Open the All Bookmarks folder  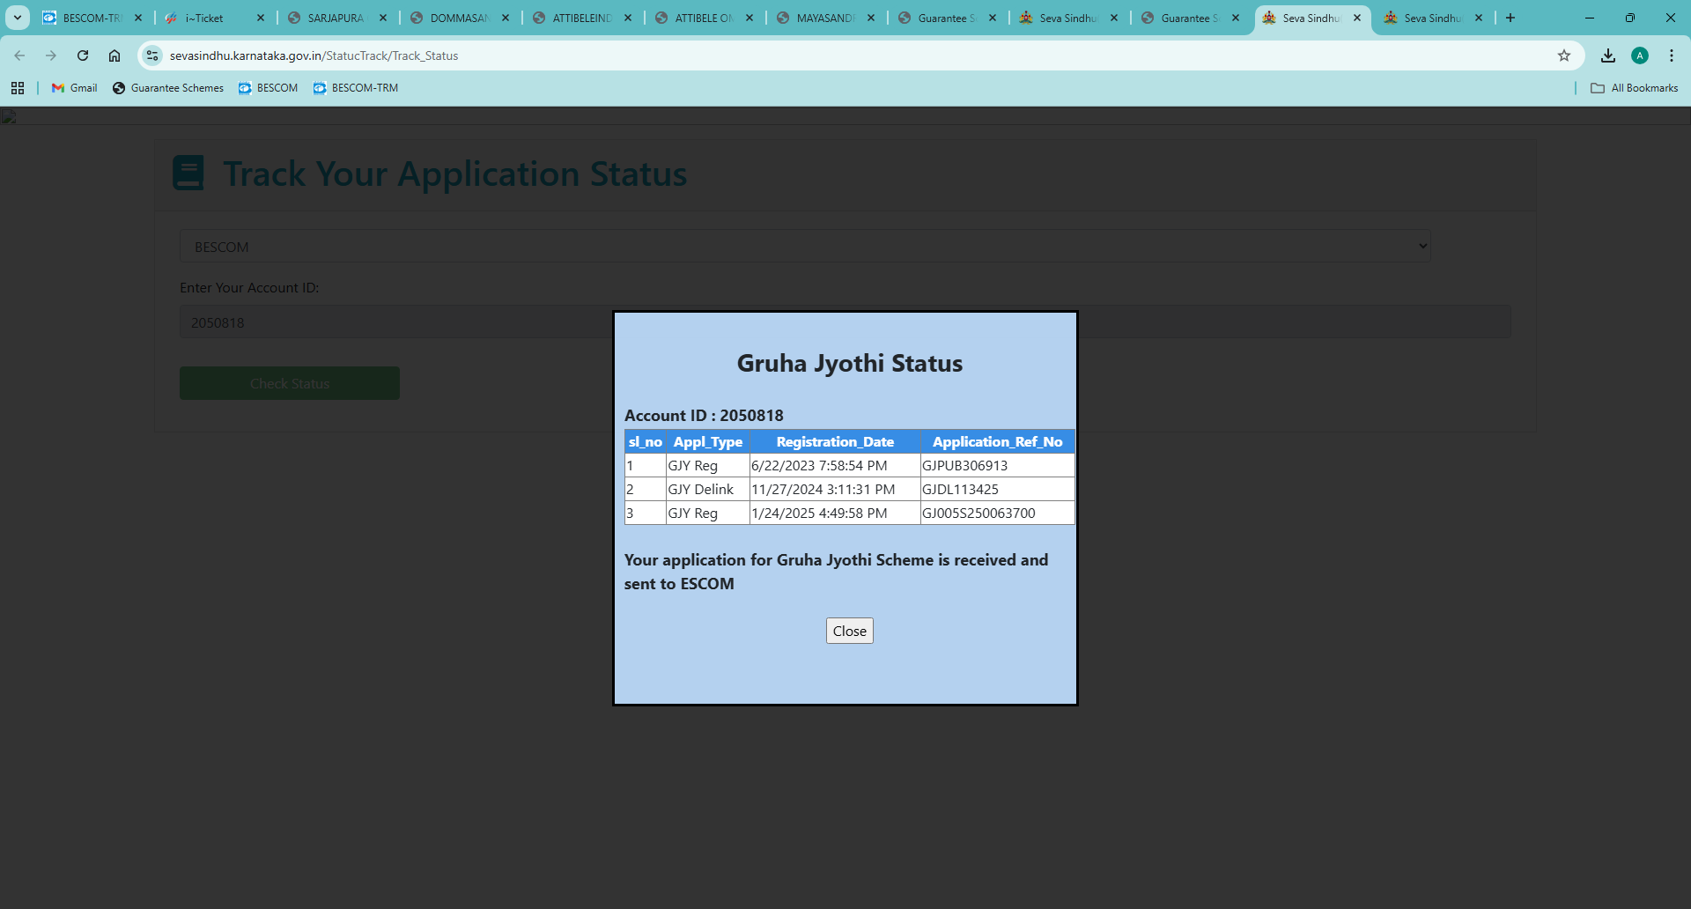click(x=1635, y=88)
